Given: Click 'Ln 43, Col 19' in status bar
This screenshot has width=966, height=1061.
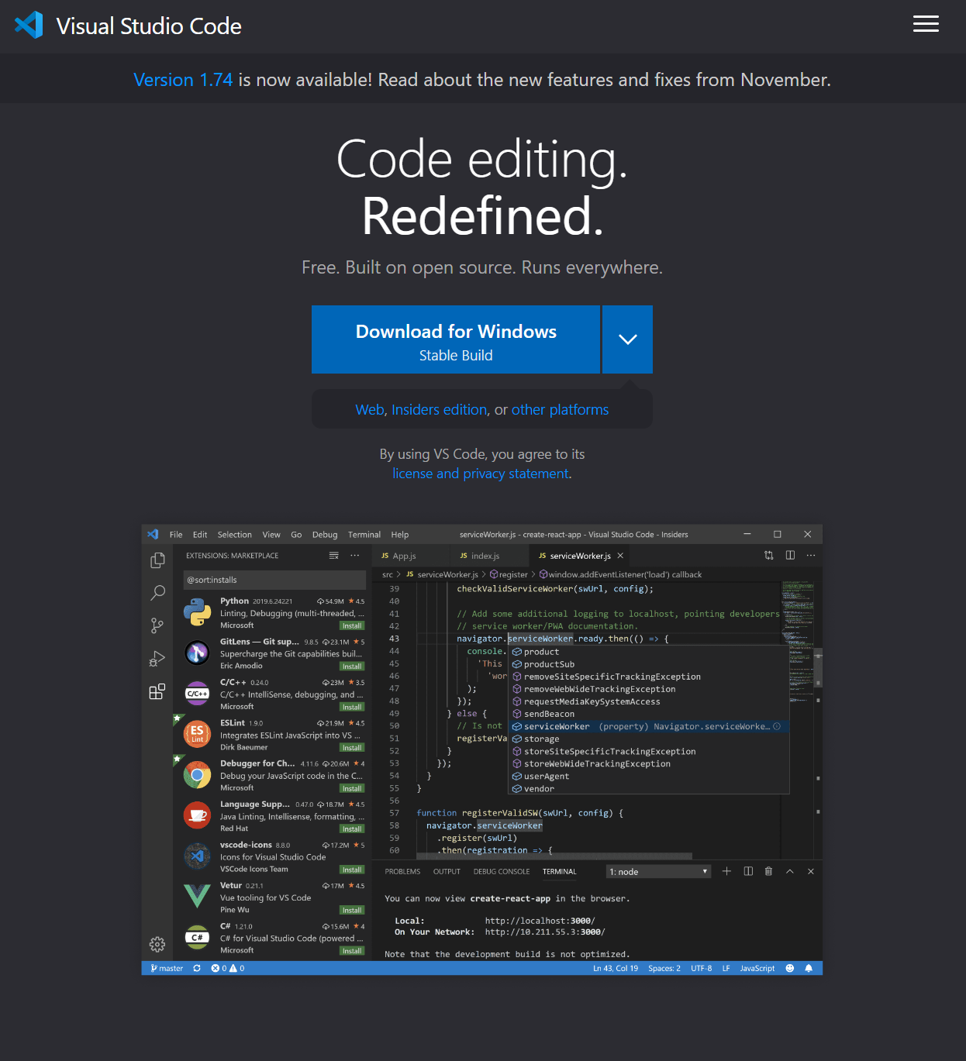Looking at the screenshot, I should 616,968.
